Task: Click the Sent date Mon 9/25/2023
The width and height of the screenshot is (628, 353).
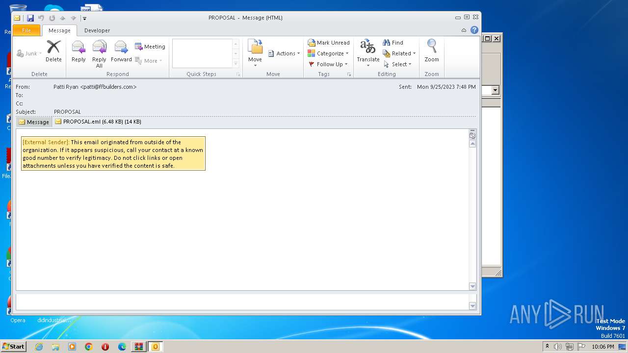Action: coord(446,87)
